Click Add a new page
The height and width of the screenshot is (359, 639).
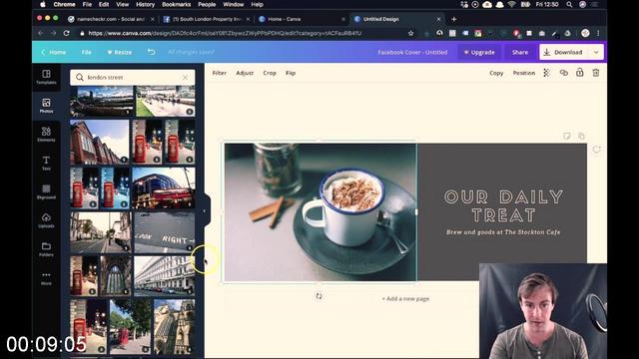point(405,299)
